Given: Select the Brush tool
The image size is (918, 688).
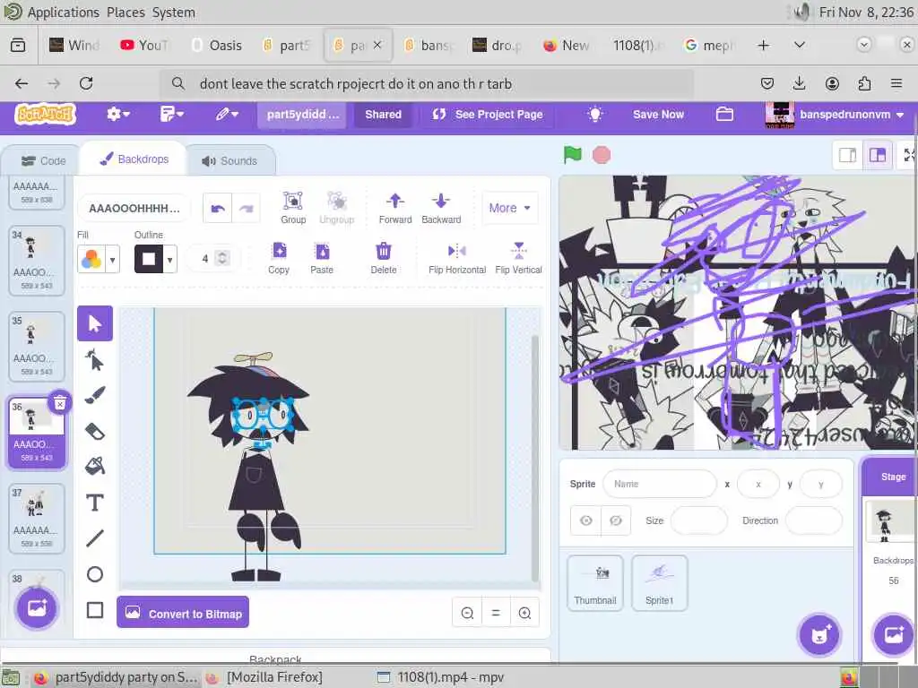Looking at the screenshot, I should 95,395.
